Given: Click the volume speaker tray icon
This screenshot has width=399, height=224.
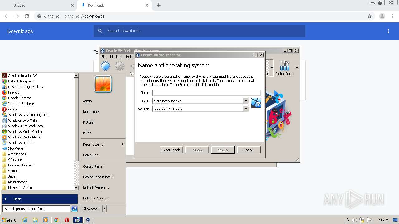Looking at the screenshot, I should click(x=354, y=220).
